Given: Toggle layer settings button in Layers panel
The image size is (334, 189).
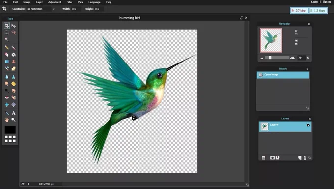Looking at the screenshot, I should coord(263,158).
